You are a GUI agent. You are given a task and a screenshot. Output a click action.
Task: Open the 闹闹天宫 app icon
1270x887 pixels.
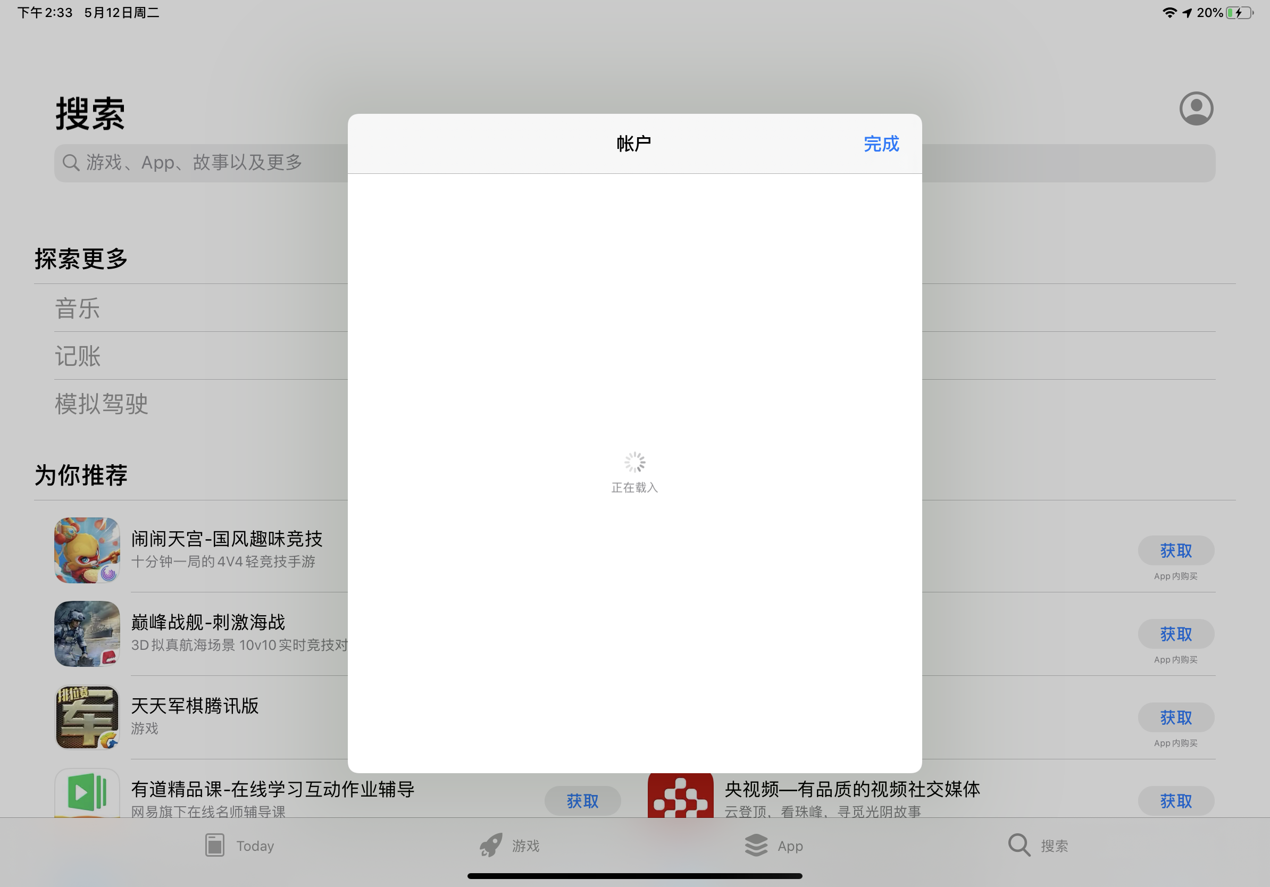pyautogui.click(x=87, y=550)
